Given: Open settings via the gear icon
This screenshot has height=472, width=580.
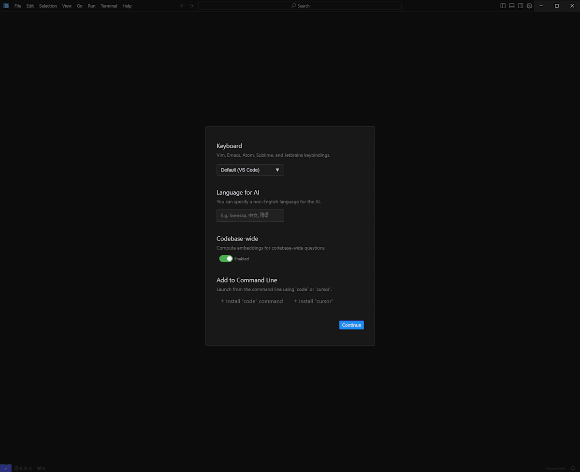Looking at the screenshot, I should (529, 6).
